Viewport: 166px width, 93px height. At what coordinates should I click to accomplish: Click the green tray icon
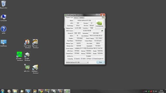(x=149, y=91)
